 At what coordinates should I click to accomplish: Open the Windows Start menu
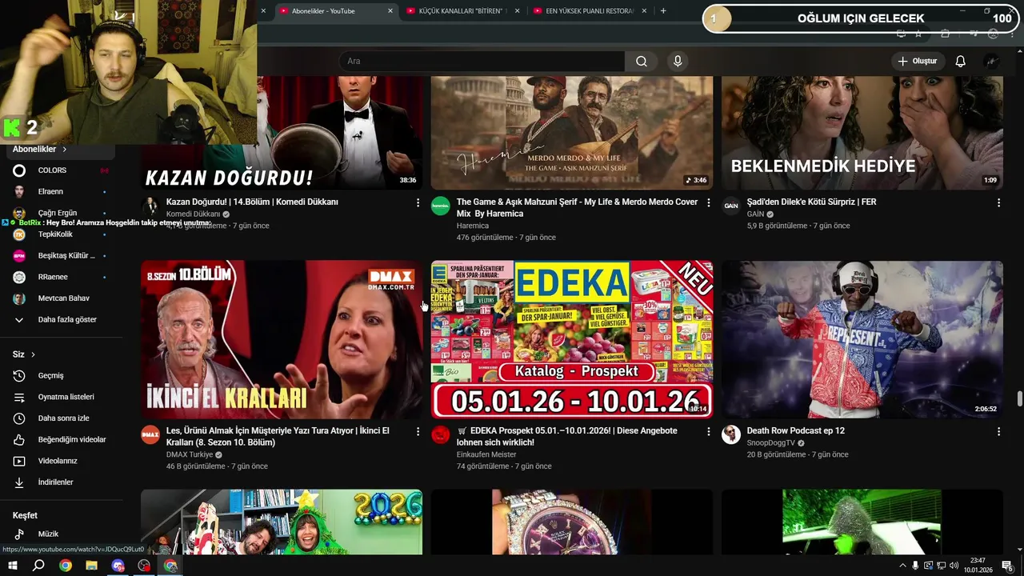point(12,566)
